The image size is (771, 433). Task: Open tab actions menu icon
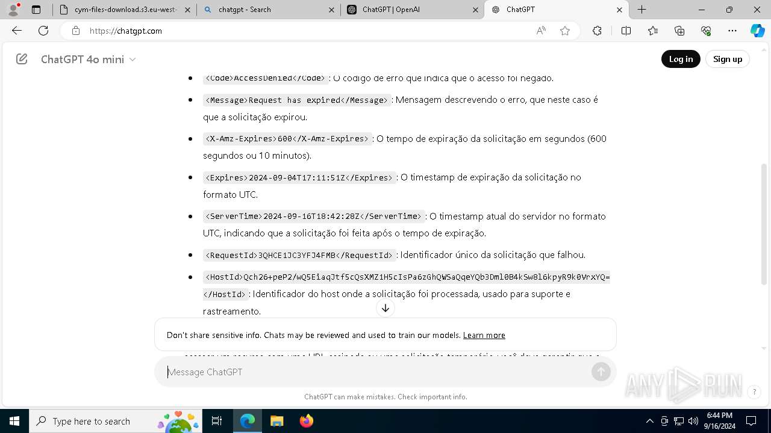(36, 10)
